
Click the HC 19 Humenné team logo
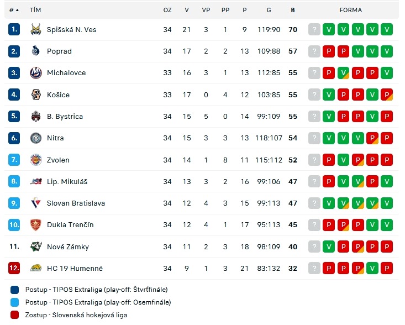pos(36,268)
